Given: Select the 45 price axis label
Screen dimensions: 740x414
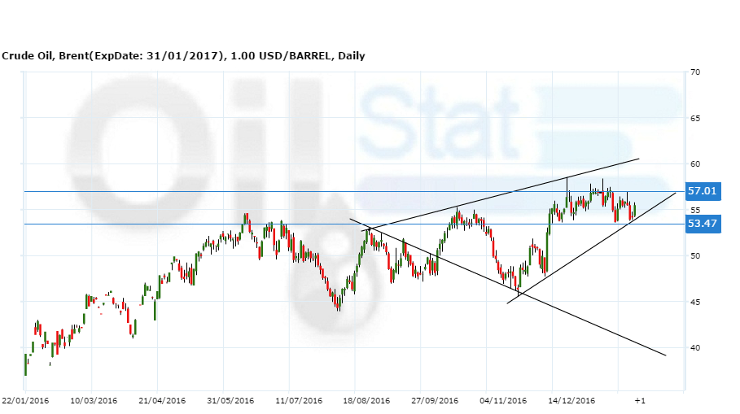Looking at the screenshot, I should coord(696,303).
